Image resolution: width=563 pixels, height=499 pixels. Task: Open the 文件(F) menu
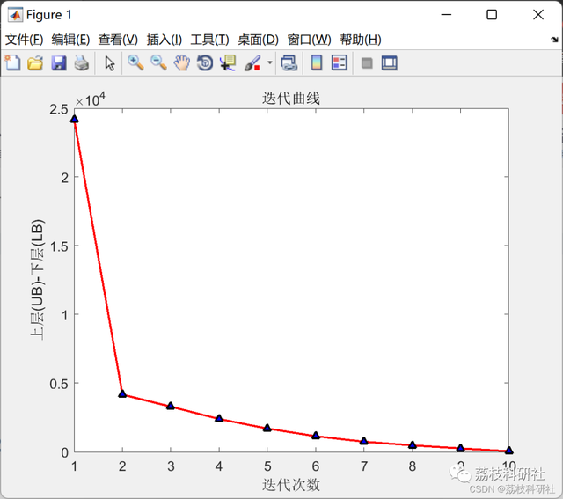24,40
